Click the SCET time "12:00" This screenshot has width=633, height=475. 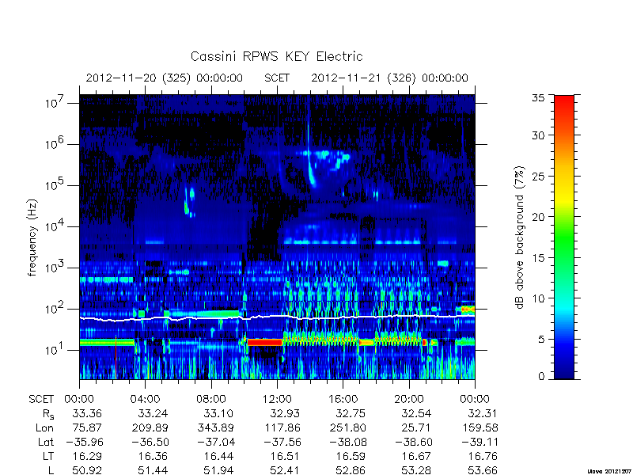(277, 400)
